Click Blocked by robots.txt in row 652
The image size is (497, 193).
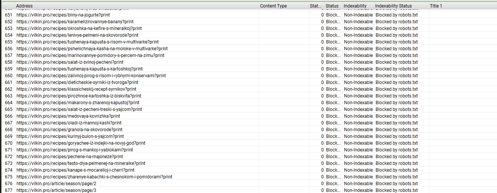(x=397, y=22)
